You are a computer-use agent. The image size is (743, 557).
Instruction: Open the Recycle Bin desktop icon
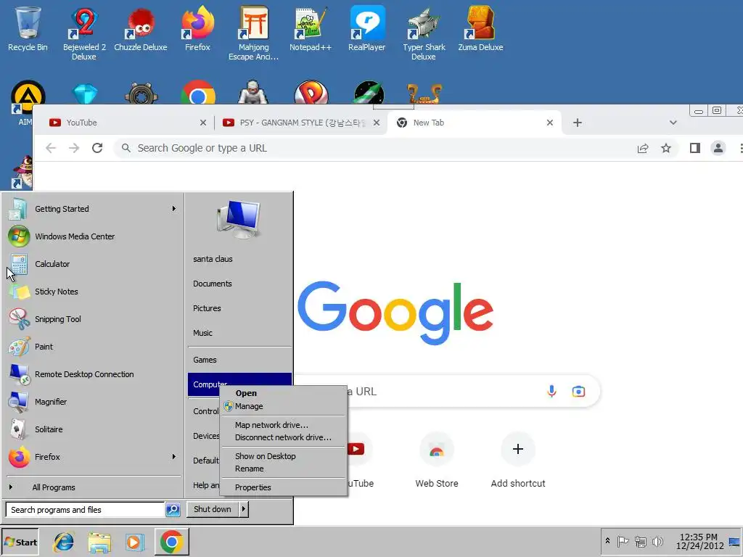click(28, 29)
